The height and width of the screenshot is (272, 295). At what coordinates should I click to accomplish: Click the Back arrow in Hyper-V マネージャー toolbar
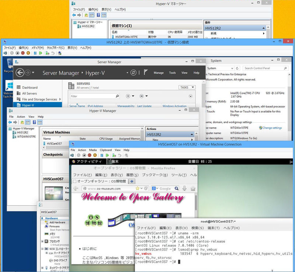[74, 15]
